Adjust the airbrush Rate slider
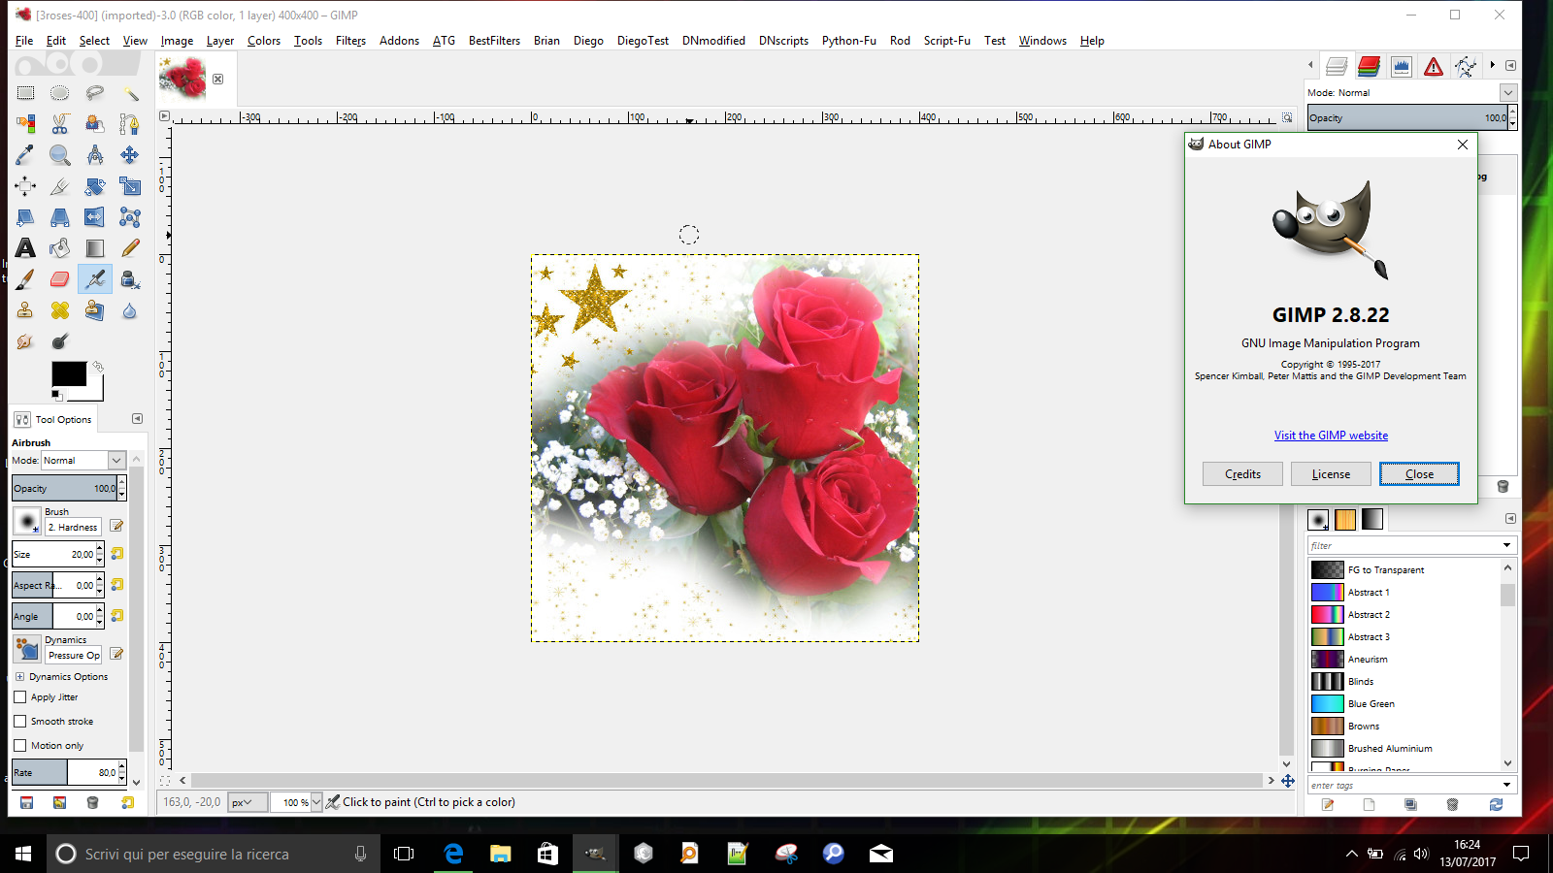 tap(64, 773)
